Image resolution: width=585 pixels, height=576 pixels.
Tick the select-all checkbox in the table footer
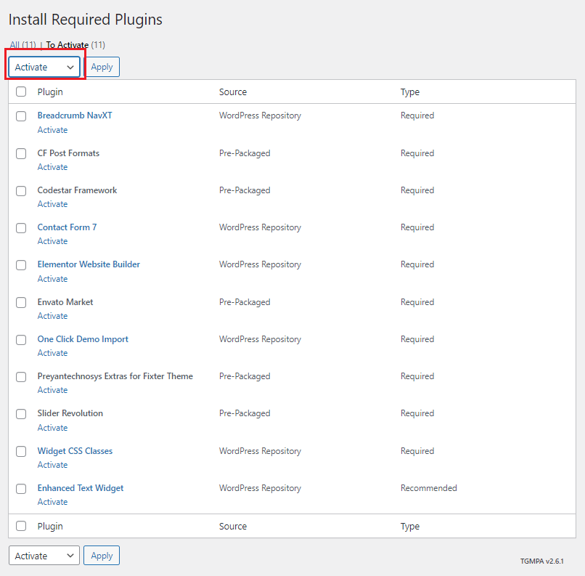[x=21, y=526]
